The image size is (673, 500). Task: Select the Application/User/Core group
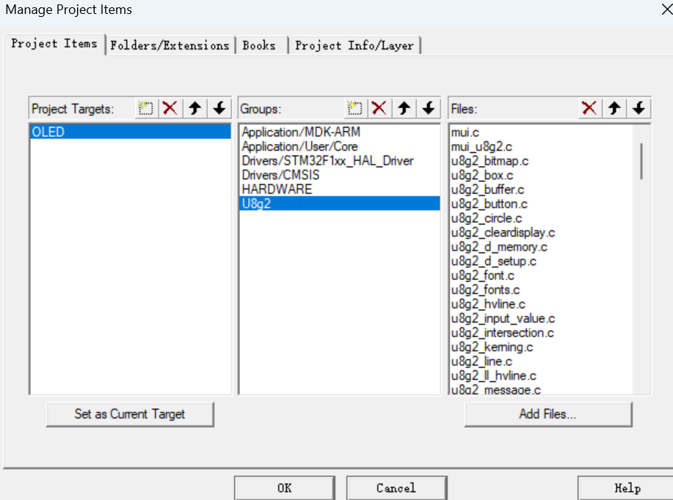pos(339,146)
